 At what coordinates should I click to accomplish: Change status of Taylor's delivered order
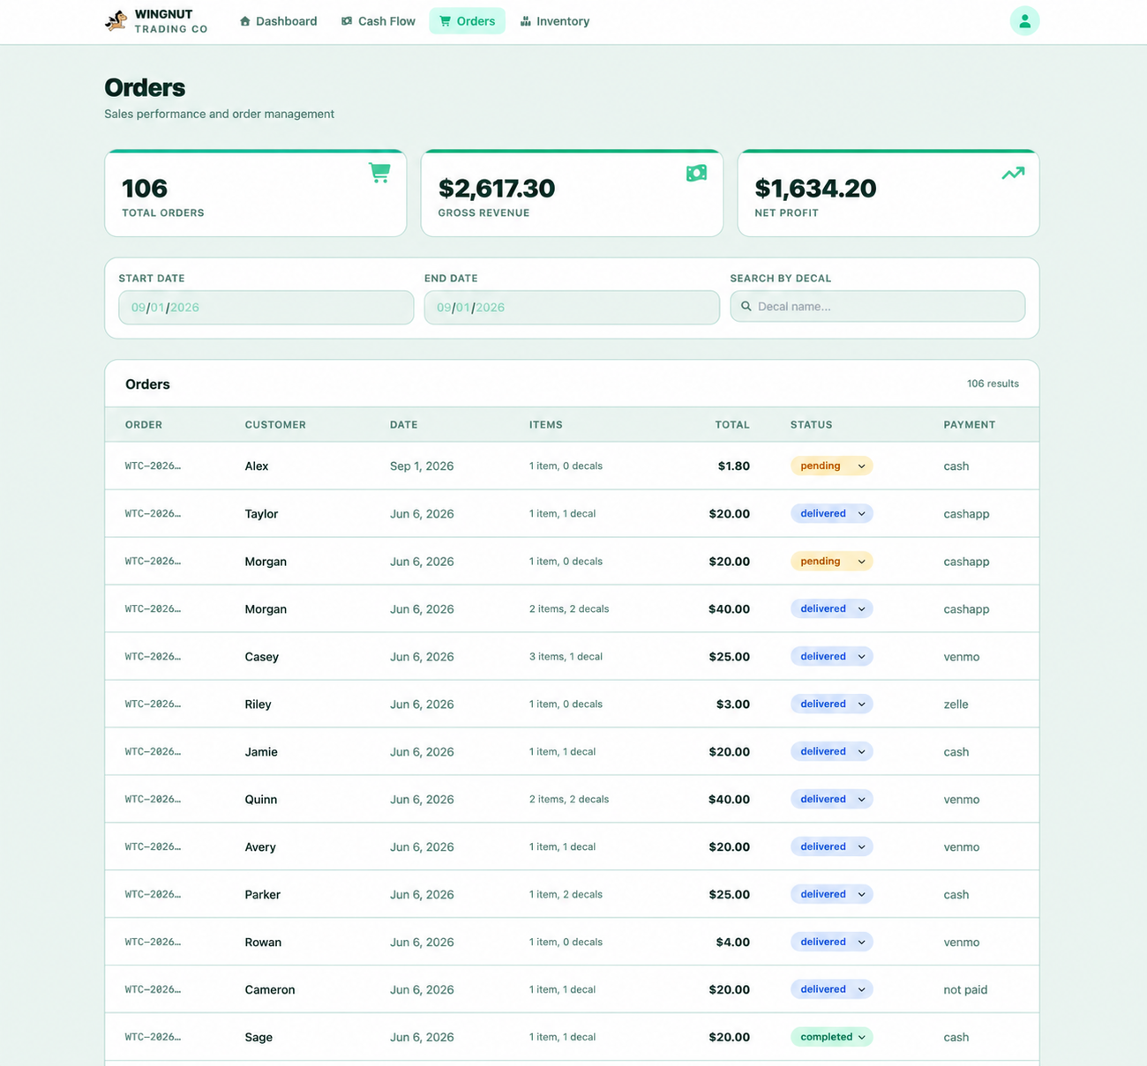831,513
